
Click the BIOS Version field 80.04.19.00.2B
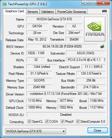[62, 46]
